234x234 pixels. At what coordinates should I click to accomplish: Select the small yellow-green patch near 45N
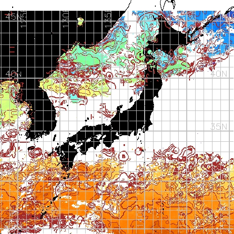point(80,21)
